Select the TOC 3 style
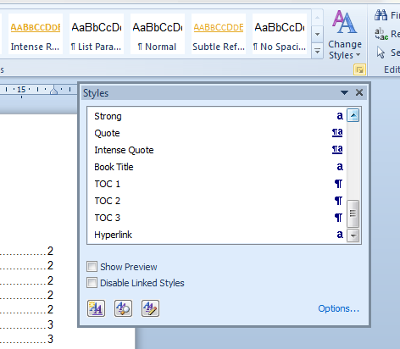This screenshot has height=349, width=400. (x=217, y=218)
